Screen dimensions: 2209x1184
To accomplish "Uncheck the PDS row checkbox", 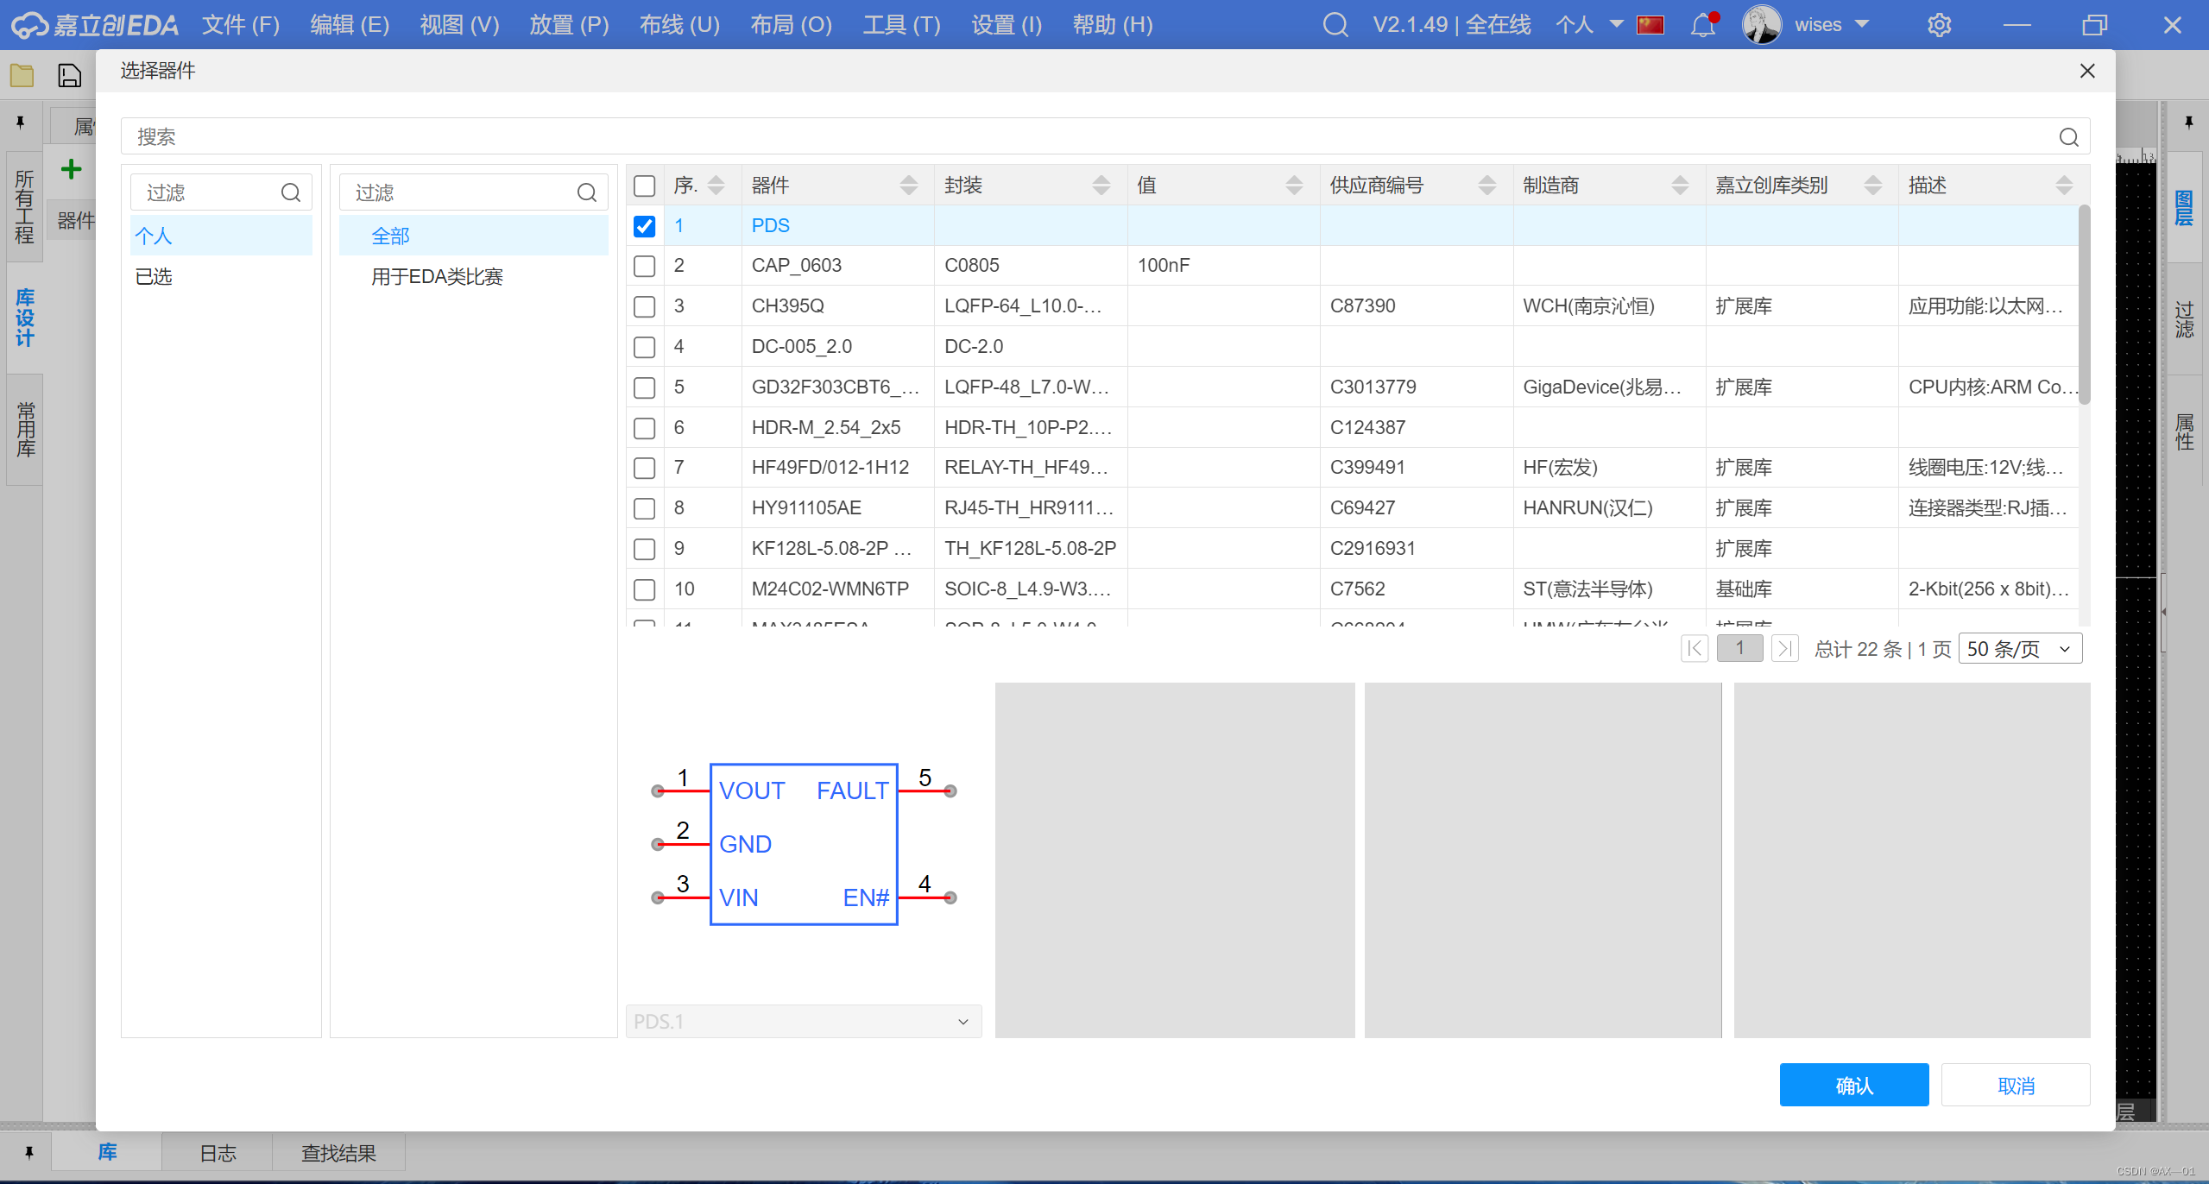I will click(644, 226).
